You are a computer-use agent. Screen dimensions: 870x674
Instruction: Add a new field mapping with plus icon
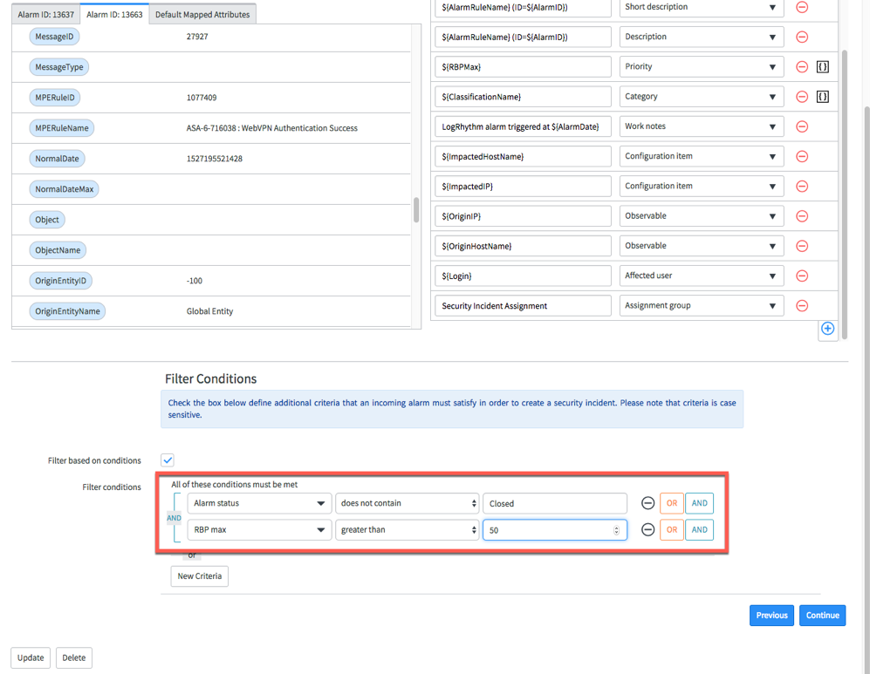(827, 329)
